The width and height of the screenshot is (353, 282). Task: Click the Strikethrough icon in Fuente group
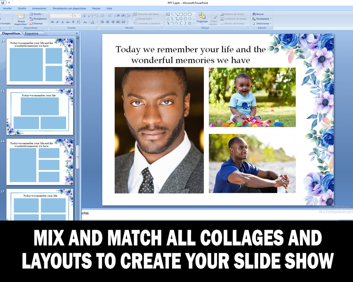coord(68,22)
